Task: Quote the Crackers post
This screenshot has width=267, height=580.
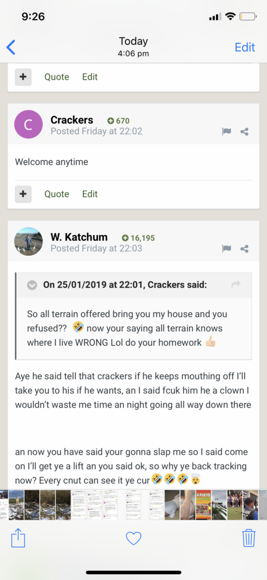Action: [57, 194]
